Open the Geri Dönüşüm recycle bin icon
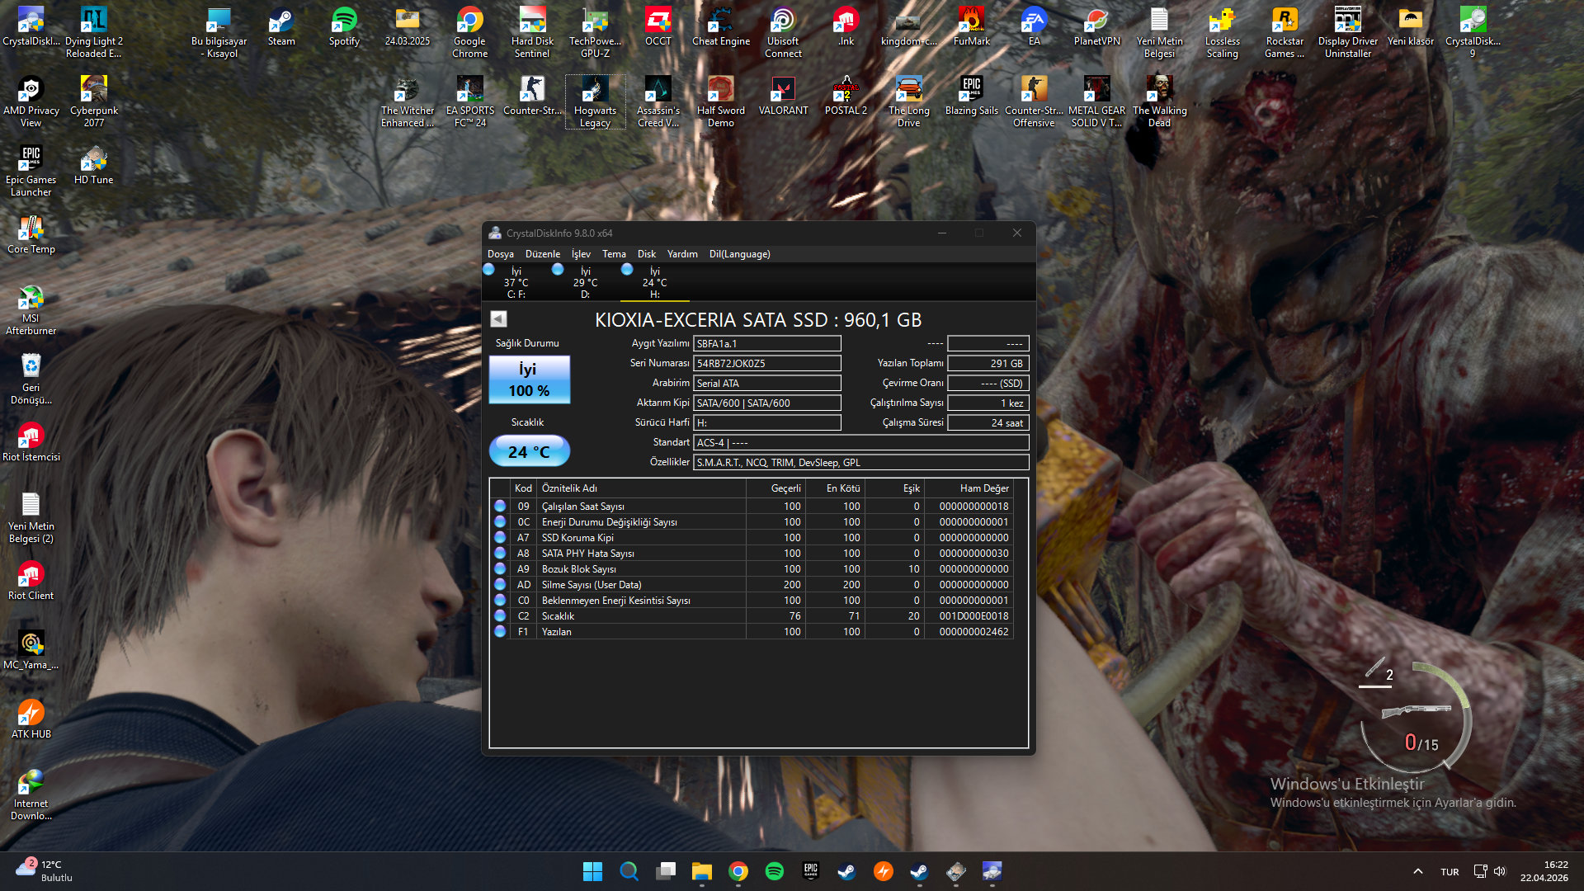Screen dimensions: 1584x891 click(31, 379)
